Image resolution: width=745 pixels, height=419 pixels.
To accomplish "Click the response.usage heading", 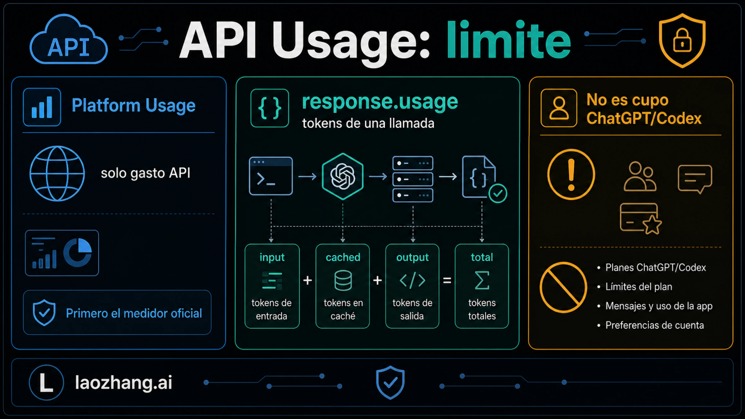I will [380, 102].
